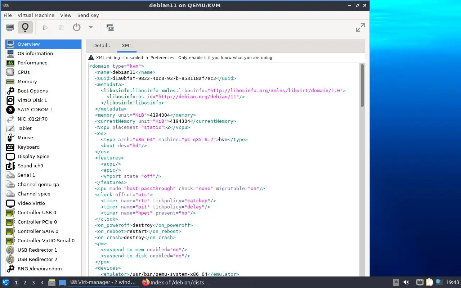Viewport: 461px width, 288px height.
Task: Open the VM snapshots manager icon
Action: pos(110,27)
